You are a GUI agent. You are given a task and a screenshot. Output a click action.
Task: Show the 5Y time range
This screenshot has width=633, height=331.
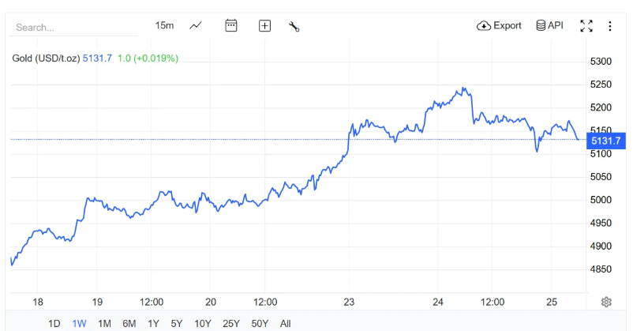177,323
